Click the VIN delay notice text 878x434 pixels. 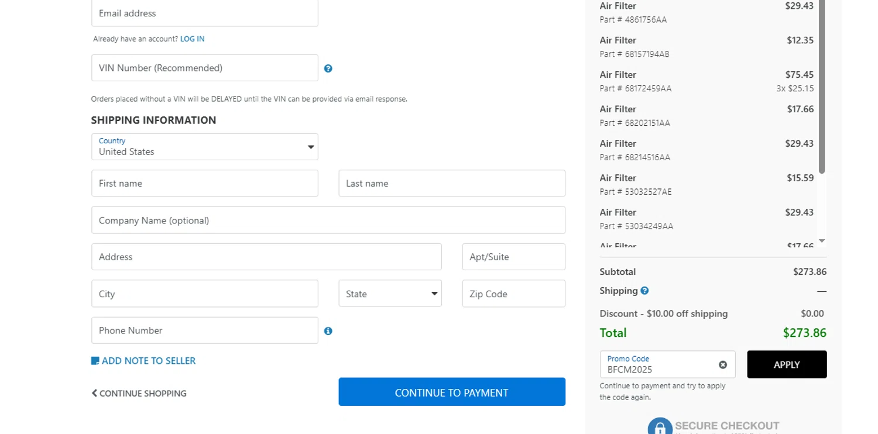[x=249, y=99]
